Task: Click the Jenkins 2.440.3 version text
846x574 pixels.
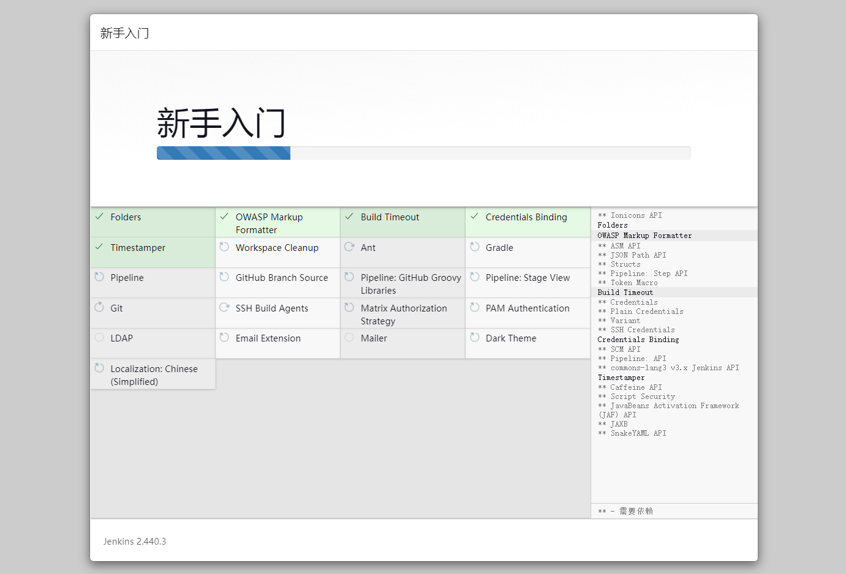Action: click(x=135, y=542)
